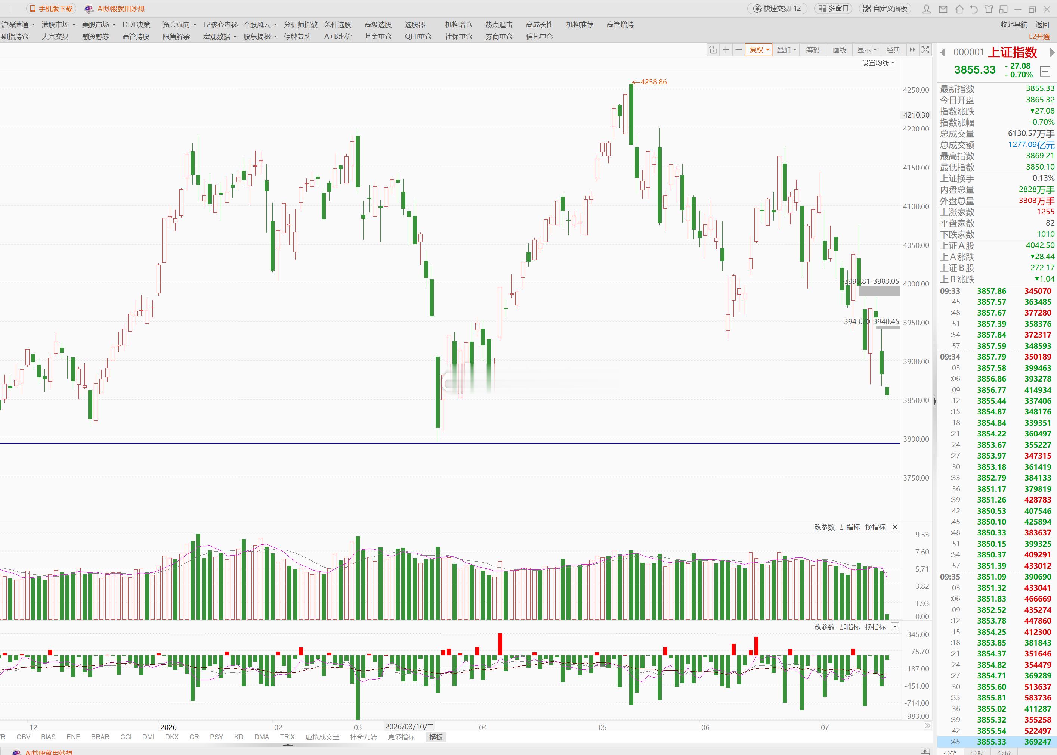Select the BIAS indicator tab

click(48, 737)
